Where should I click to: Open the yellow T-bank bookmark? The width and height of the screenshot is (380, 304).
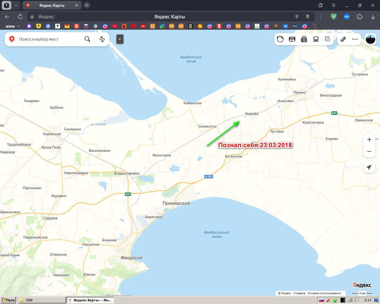[39, 26]
